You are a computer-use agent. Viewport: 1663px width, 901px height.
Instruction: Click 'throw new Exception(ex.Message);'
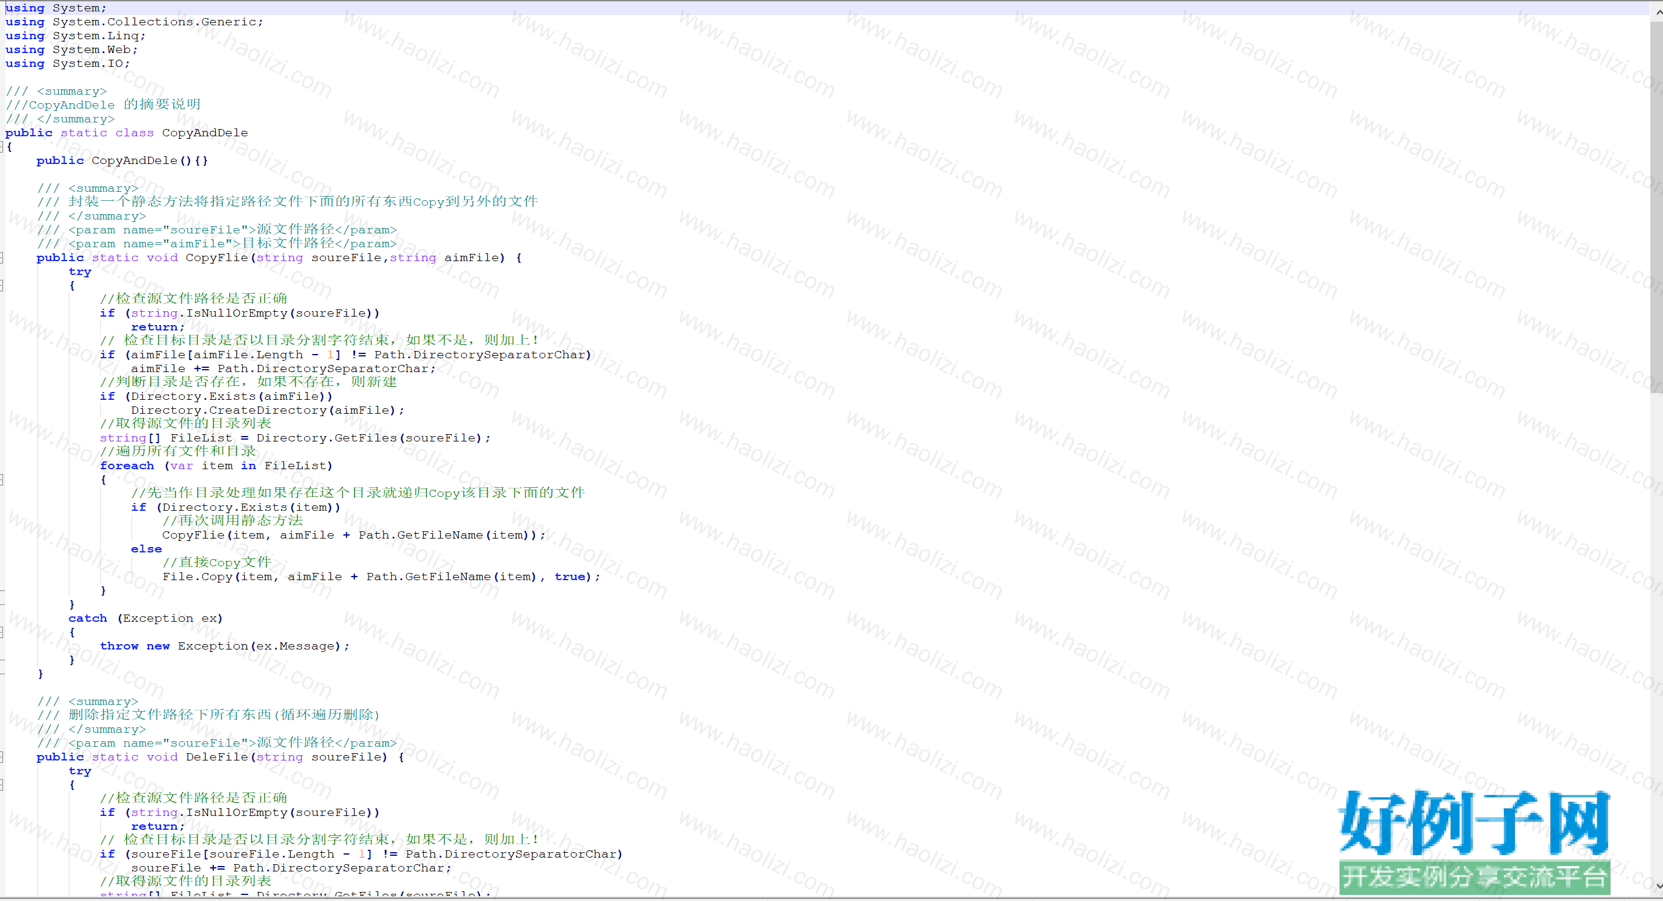click(225, 647)
